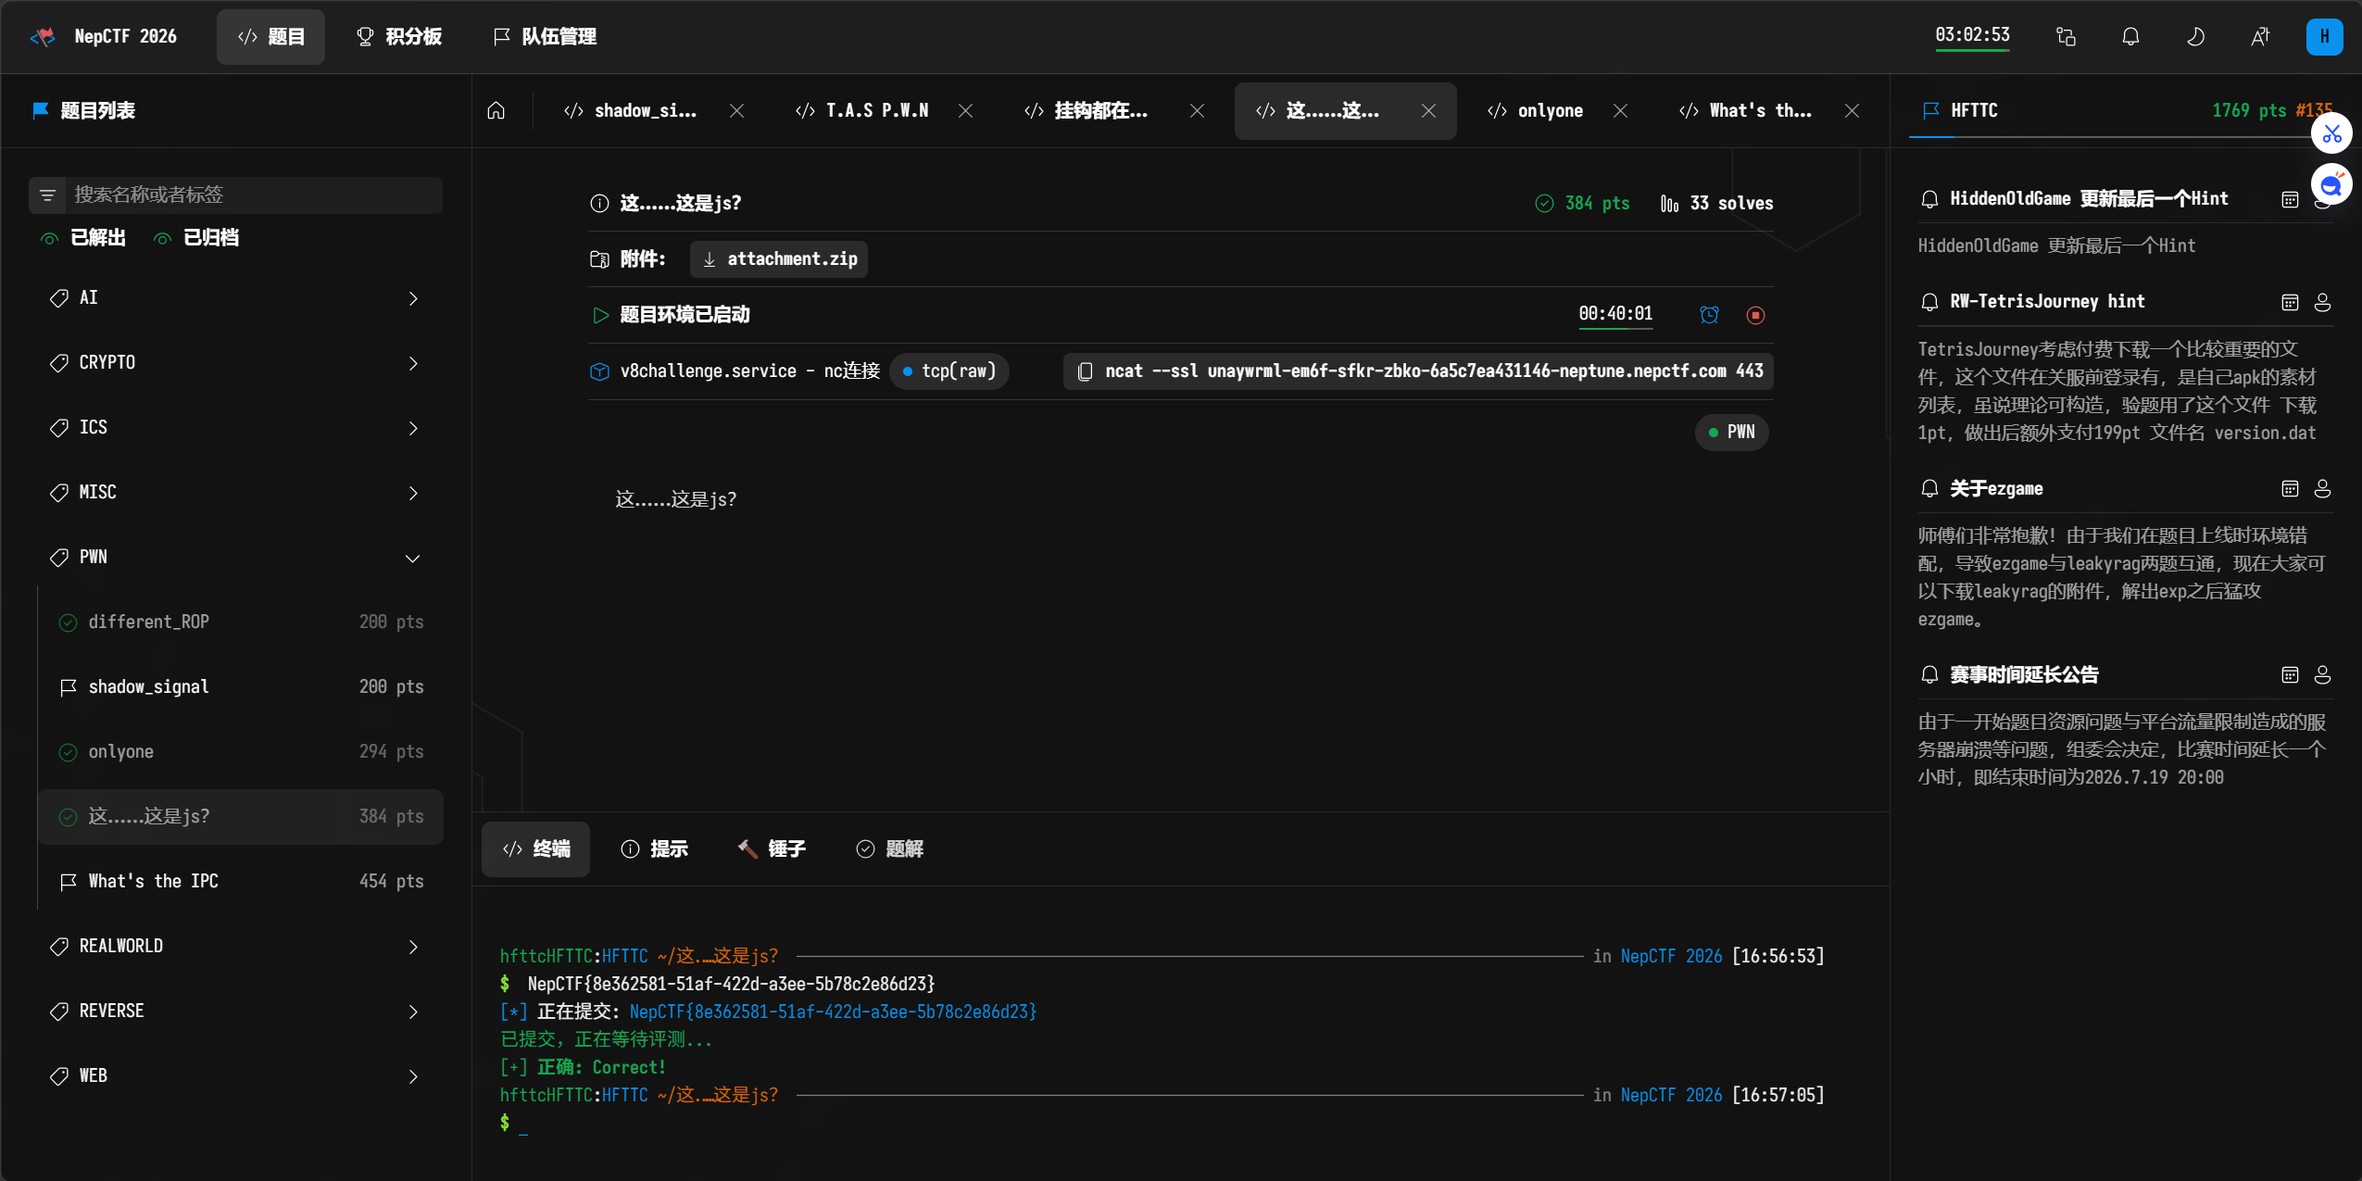The image size is (2362, 1181).
Task: Close the T.A.S P.W.N tab
Action: 965,111
